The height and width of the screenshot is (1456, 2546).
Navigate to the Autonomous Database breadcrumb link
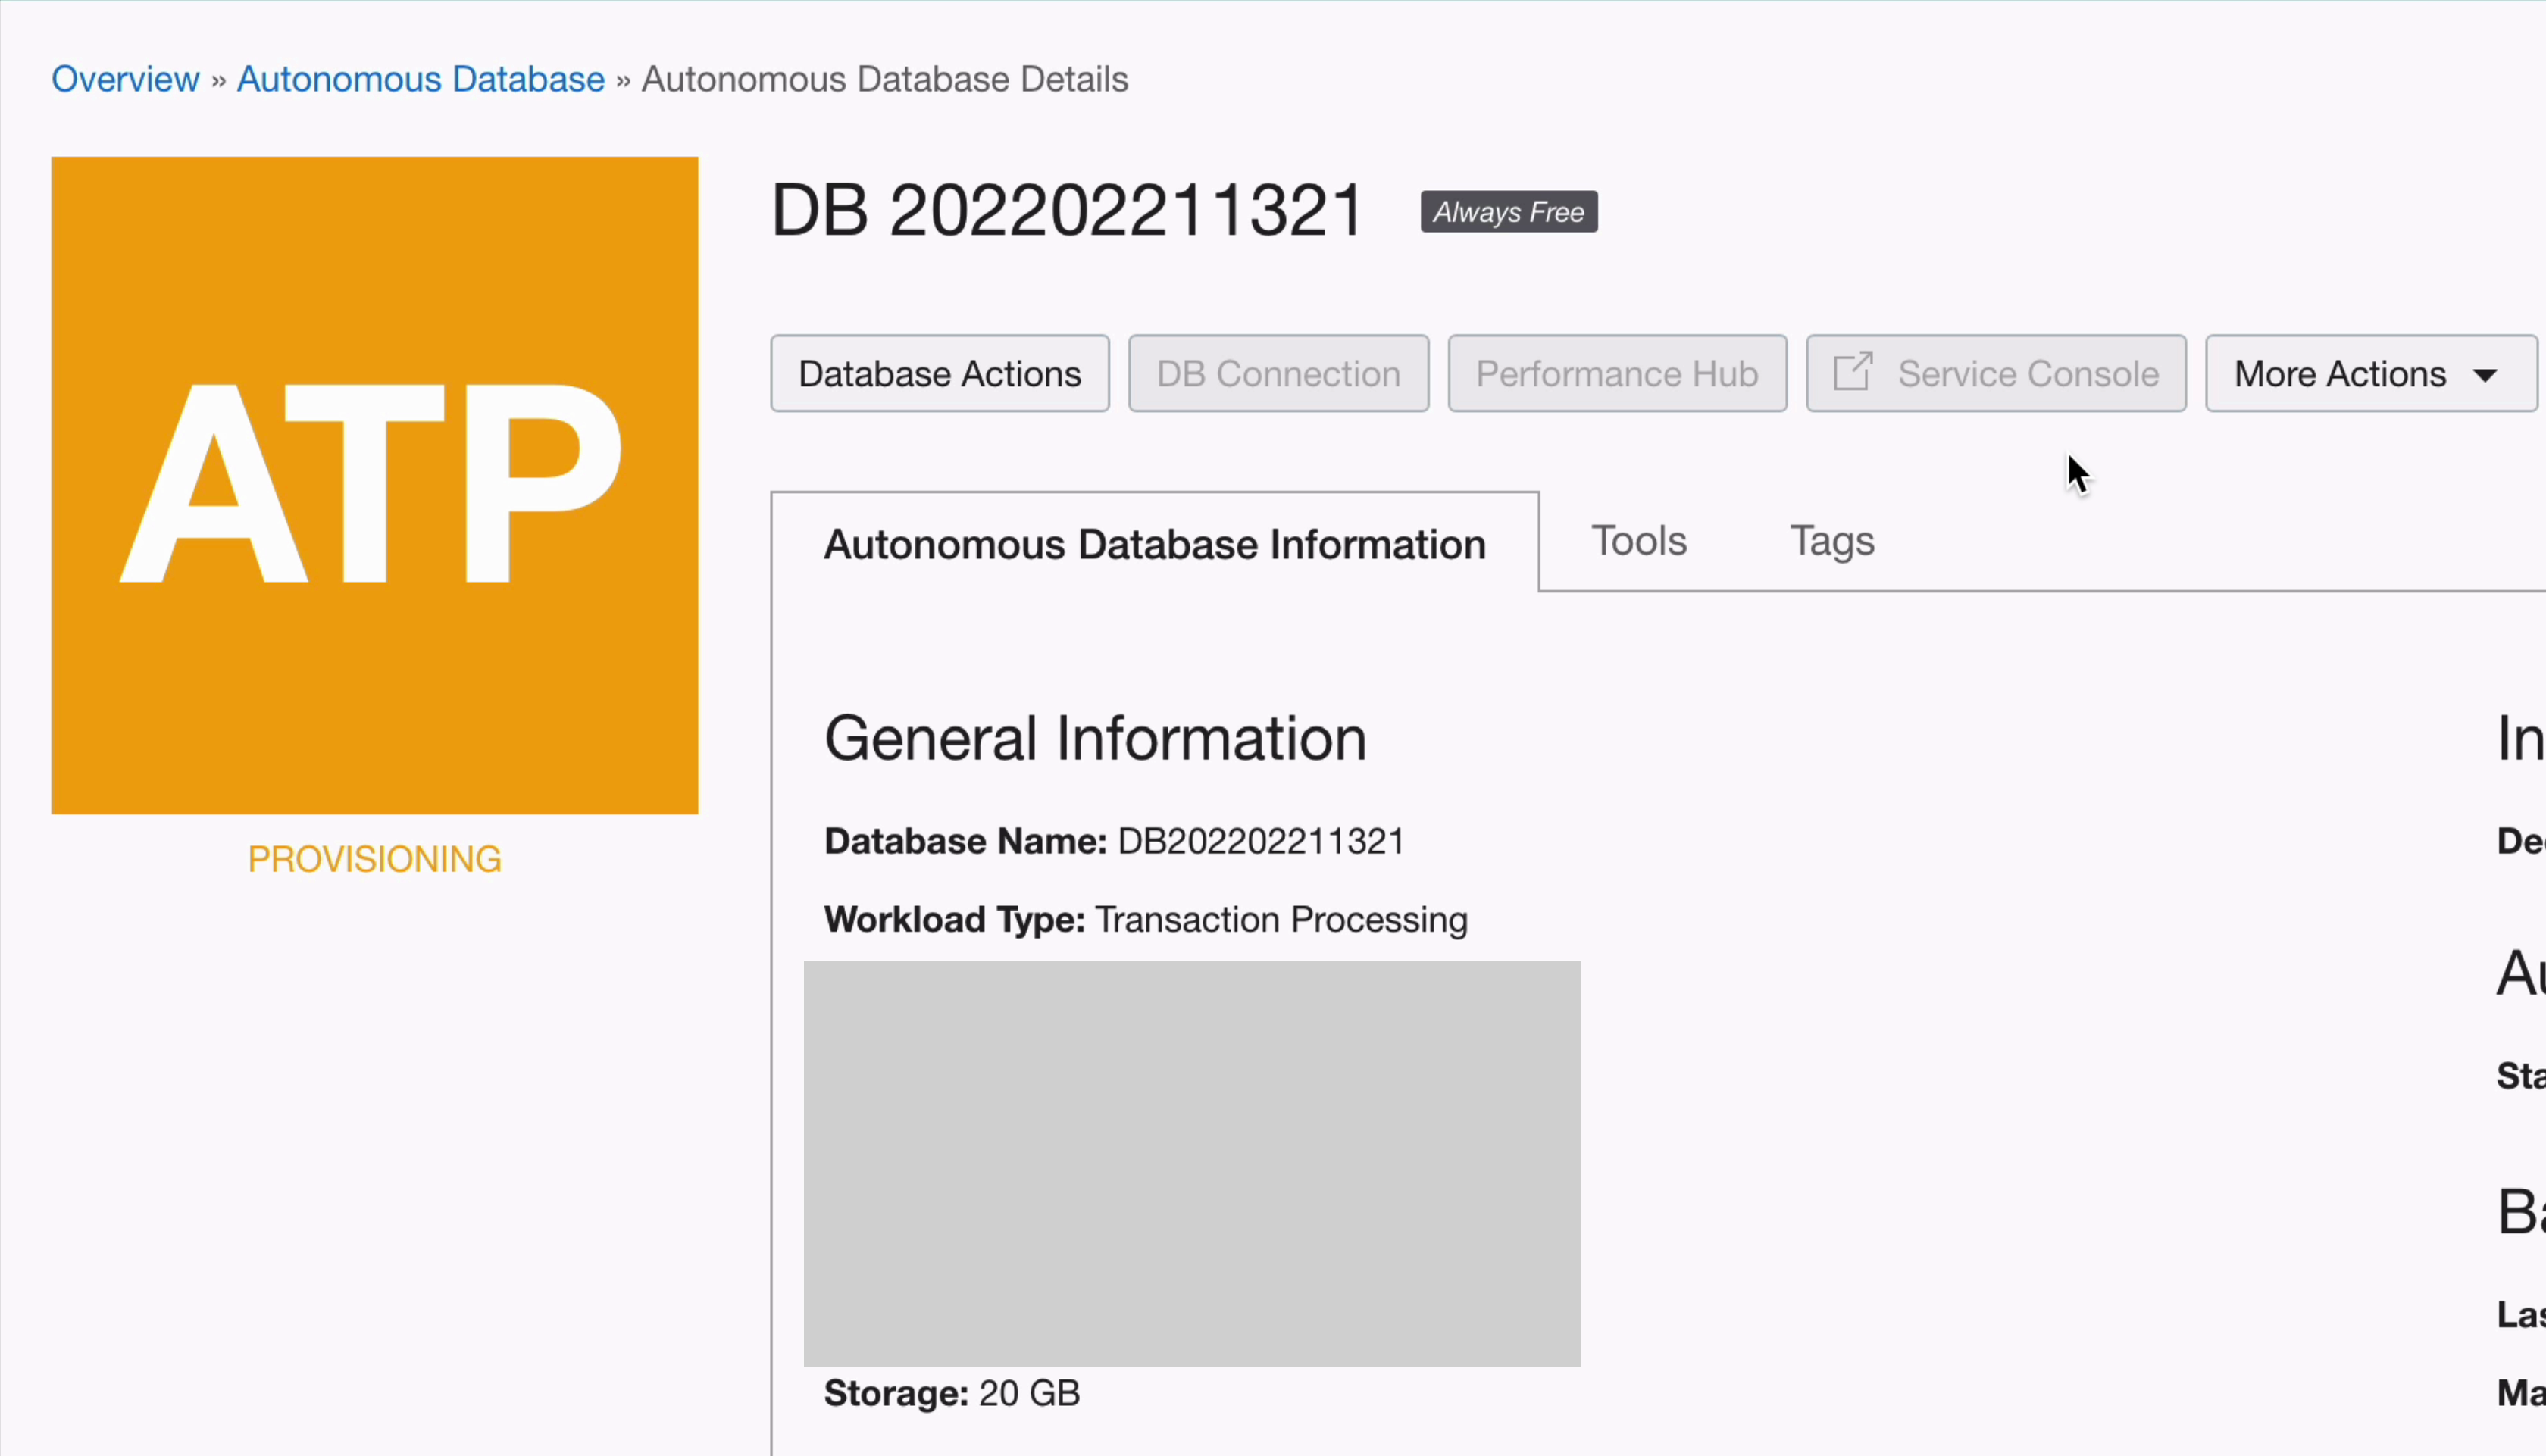(420, 79)
